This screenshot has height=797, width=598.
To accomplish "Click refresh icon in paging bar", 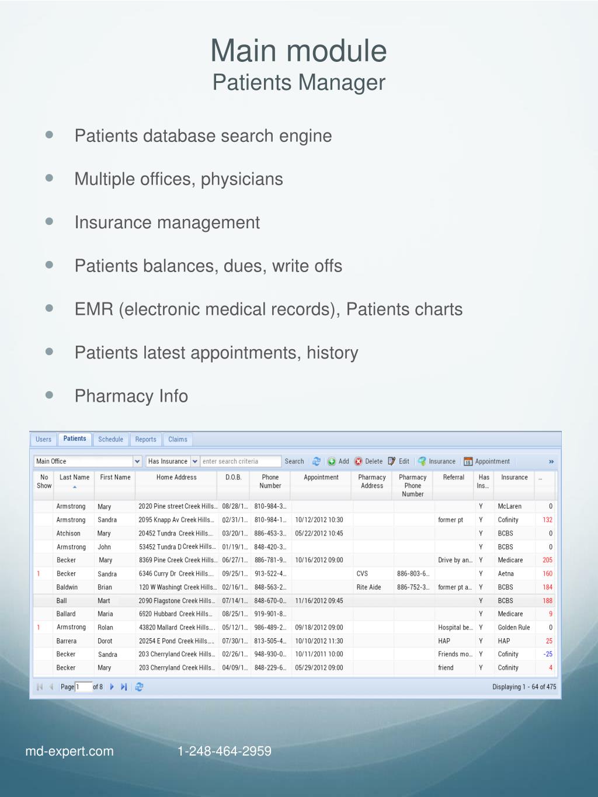I will [139, 687].
